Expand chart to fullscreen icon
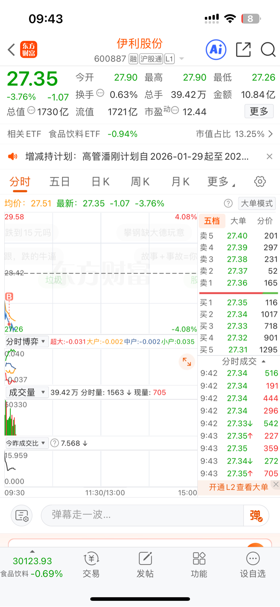The width and height of the screenshot is (280, 607). pos(187,362)
